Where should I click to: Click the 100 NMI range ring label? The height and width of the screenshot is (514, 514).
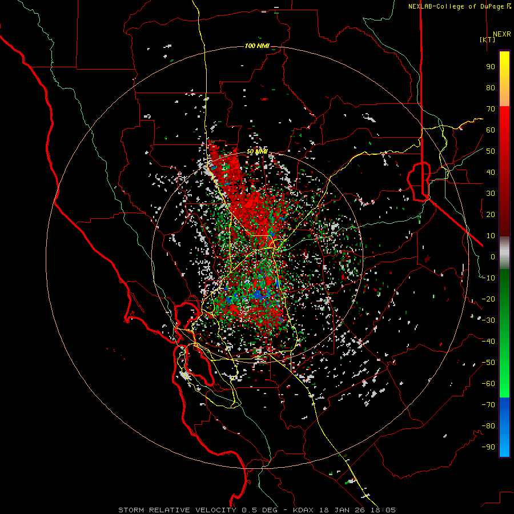coord(257,46)
